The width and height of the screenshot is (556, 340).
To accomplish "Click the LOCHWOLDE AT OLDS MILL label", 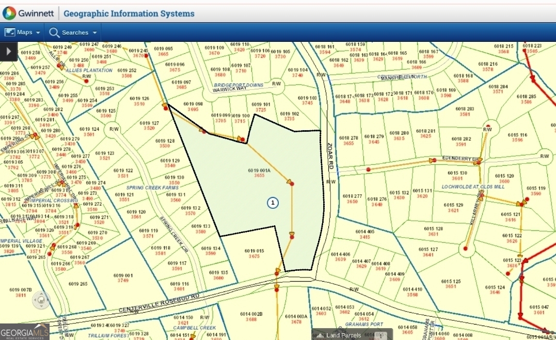I will click(x=473, y=187).
